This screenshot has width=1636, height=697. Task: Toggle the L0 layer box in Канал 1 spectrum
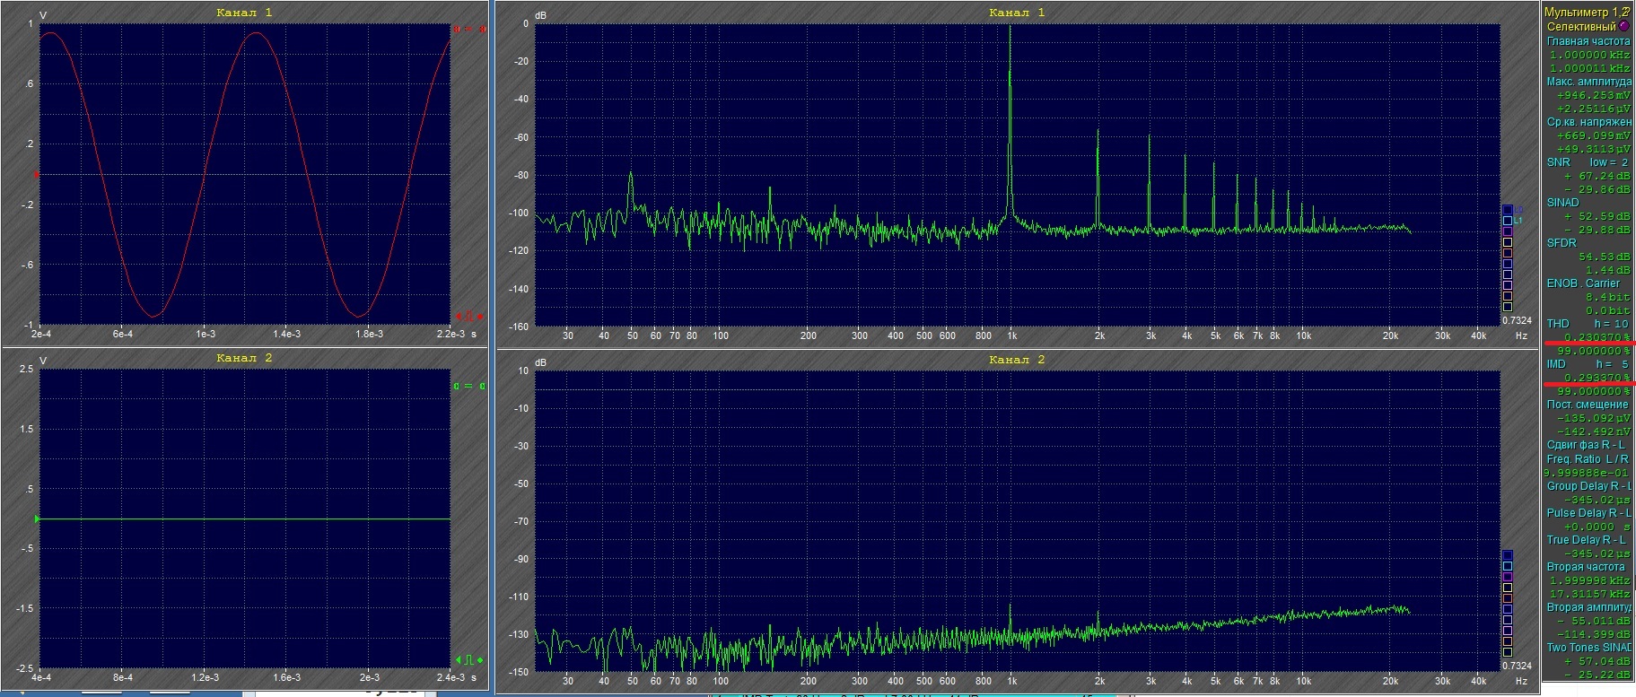coord(1508,210)
